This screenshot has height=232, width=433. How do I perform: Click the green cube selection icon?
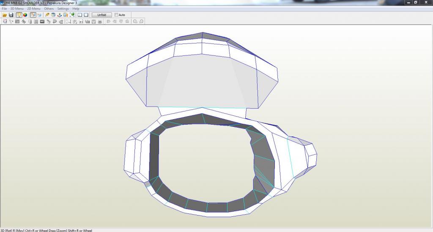coord(72,15)
